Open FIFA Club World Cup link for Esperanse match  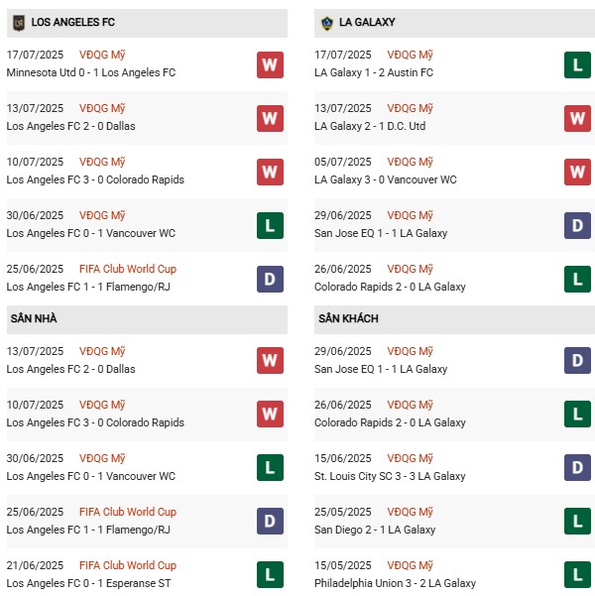(x=127, y=565)
